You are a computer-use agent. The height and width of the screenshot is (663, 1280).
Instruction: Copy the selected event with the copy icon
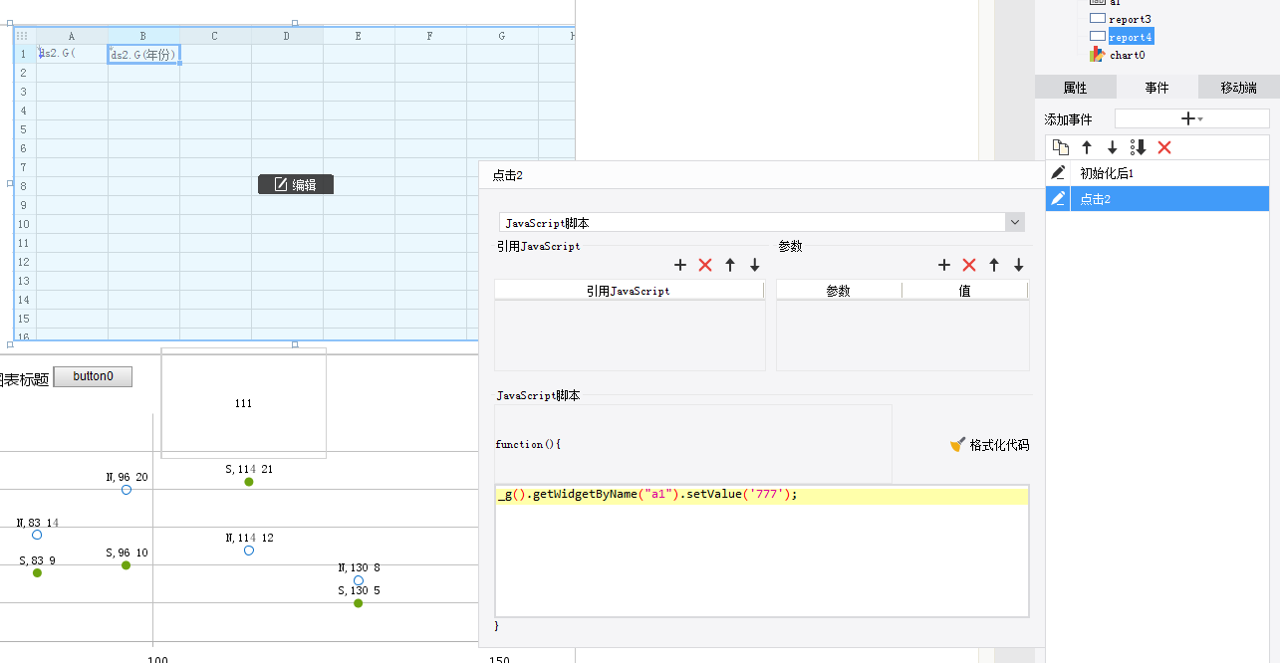1061,147
